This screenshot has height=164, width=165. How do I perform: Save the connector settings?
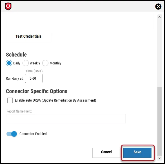click(x=137, y=153)
